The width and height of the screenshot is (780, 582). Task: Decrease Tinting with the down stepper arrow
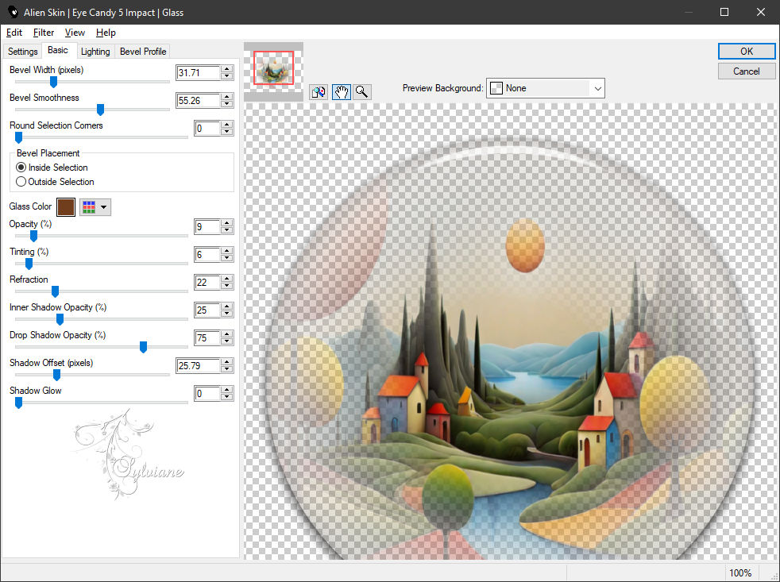click(x=227, y=258)
